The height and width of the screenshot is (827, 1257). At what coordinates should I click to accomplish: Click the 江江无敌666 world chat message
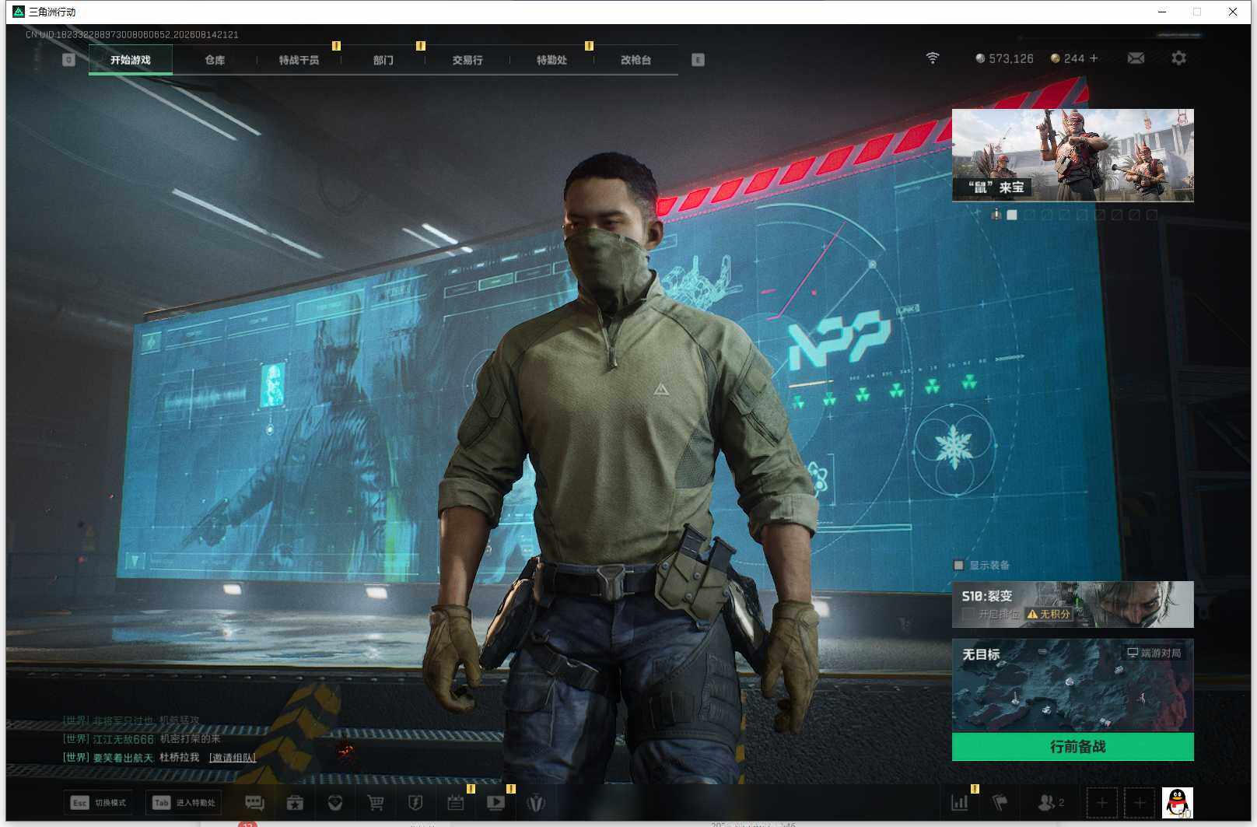point(142,739)
